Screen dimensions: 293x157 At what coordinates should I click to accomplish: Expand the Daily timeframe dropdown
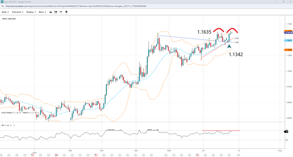(x=5, y=12)
